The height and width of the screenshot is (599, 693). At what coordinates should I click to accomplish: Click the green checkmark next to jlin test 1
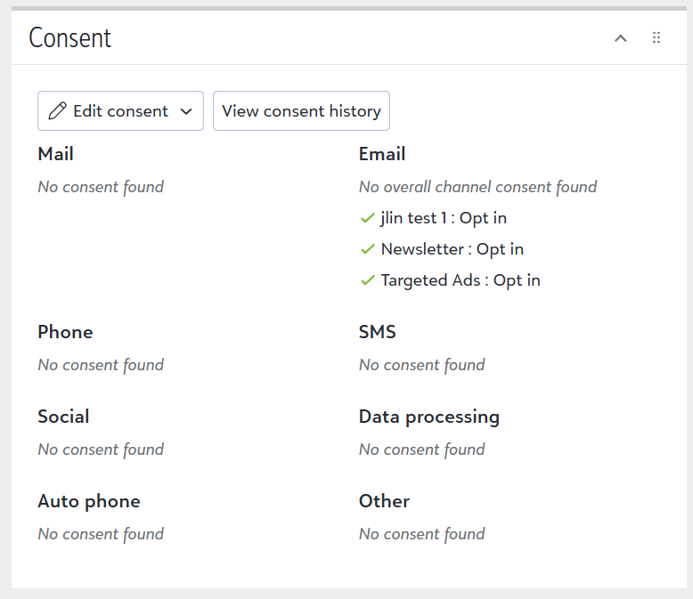coord(367,218)
